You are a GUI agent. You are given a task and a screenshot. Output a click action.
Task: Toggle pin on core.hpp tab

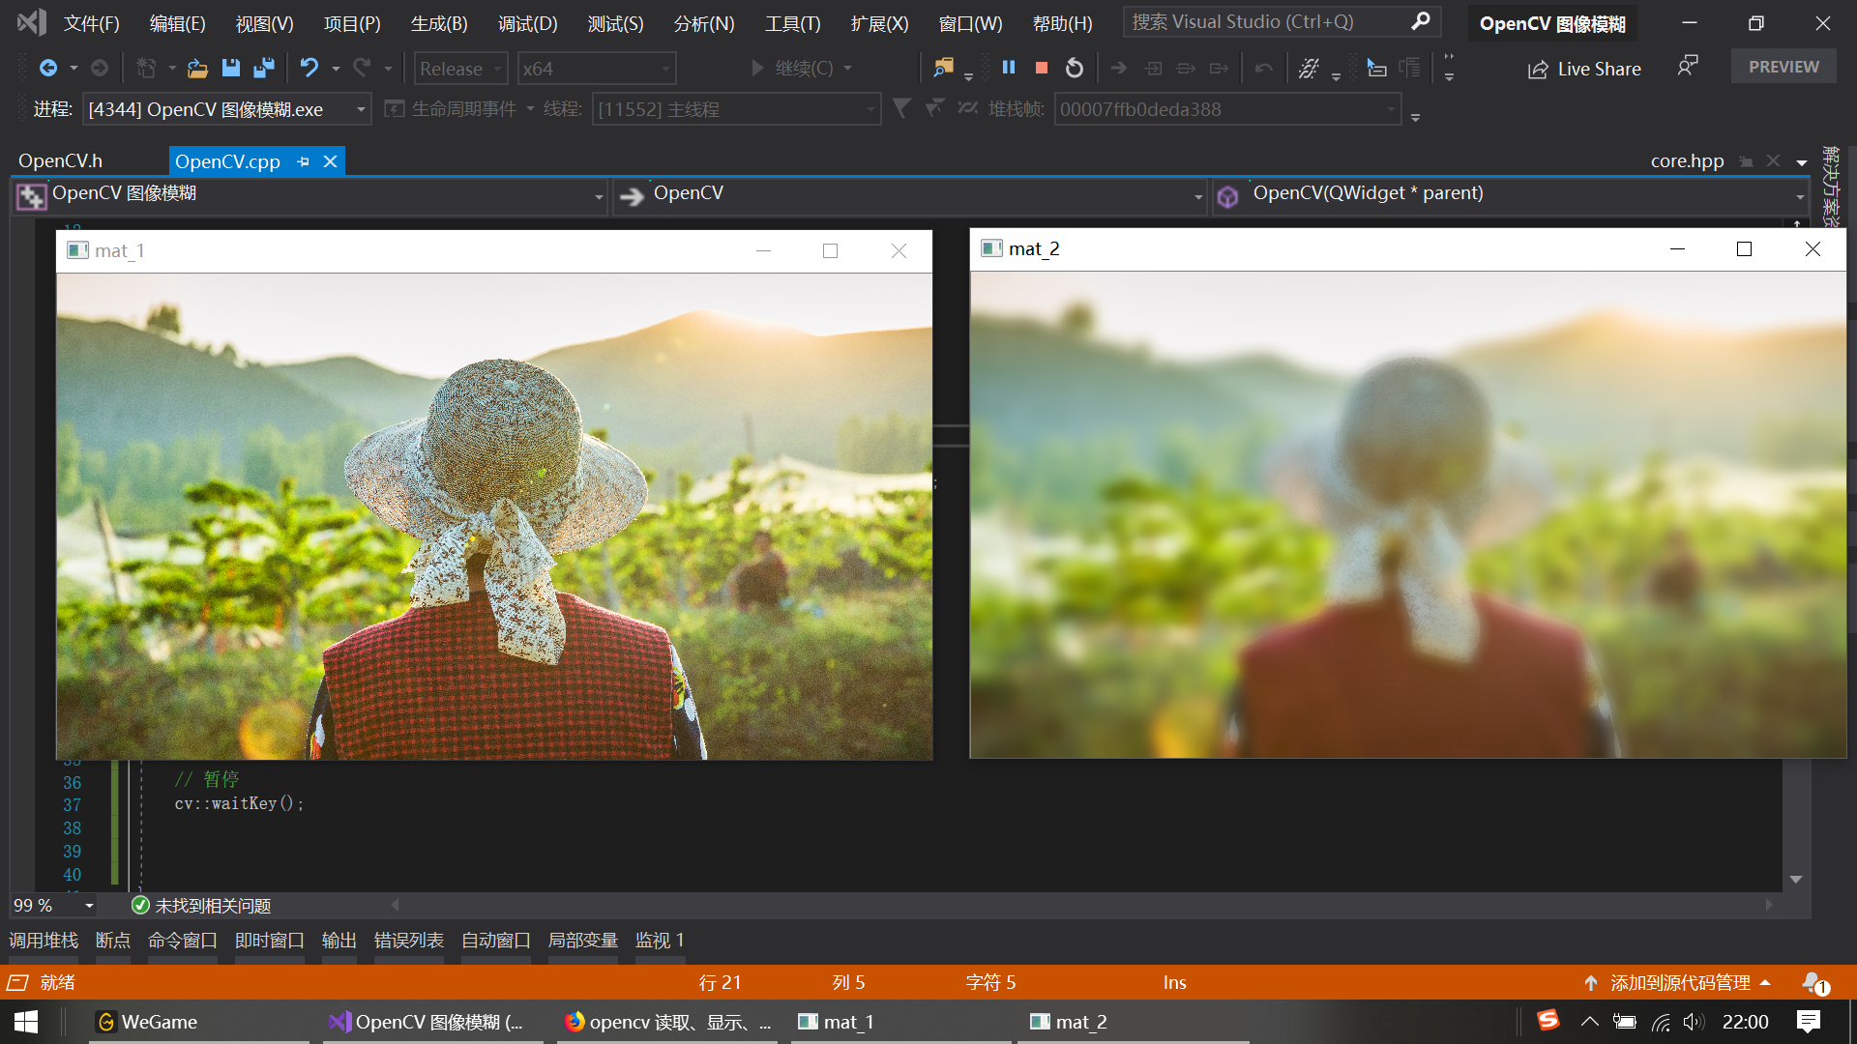1746,161
